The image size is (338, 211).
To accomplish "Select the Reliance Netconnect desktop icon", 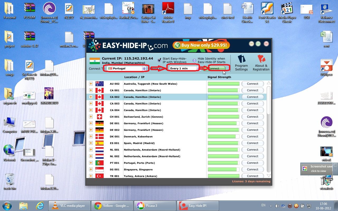I will (327, 12).
